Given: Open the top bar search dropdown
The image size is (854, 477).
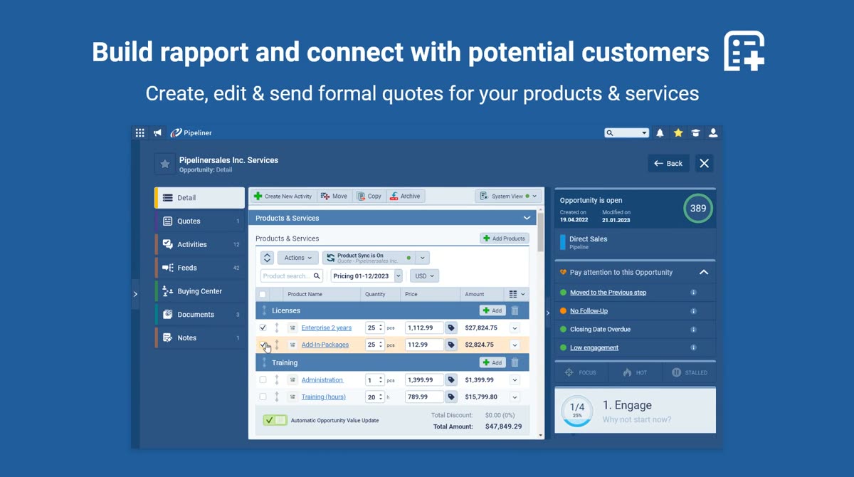Looking at the screenshot, I should pyautogui.click(x=644, y=132).
